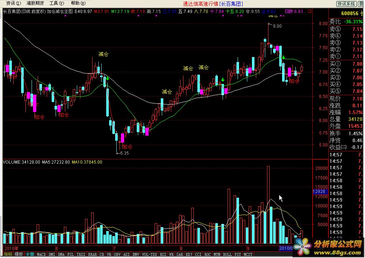
Task: Switch to the ASI indicator
Action: (126, 254)
